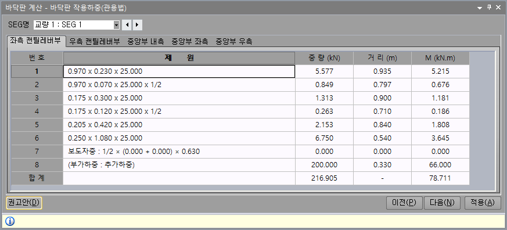Screen dimensions: 507x230
Task: Click distance value 0.330
Action: pos(382,165)
